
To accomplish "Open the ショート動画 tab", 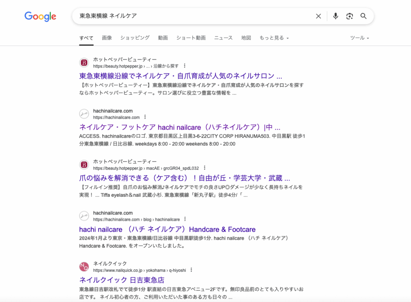I will pyautogui.click(x=191, y=38).
